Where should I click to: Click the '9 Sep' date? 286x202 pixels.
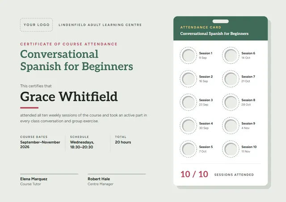pyautogui.click(x=203, y=58)
